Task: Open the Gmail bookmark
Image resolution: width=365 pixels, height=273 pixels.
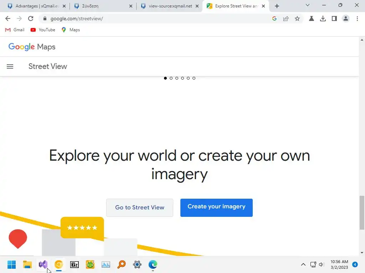Action: (x=15, y=30)
